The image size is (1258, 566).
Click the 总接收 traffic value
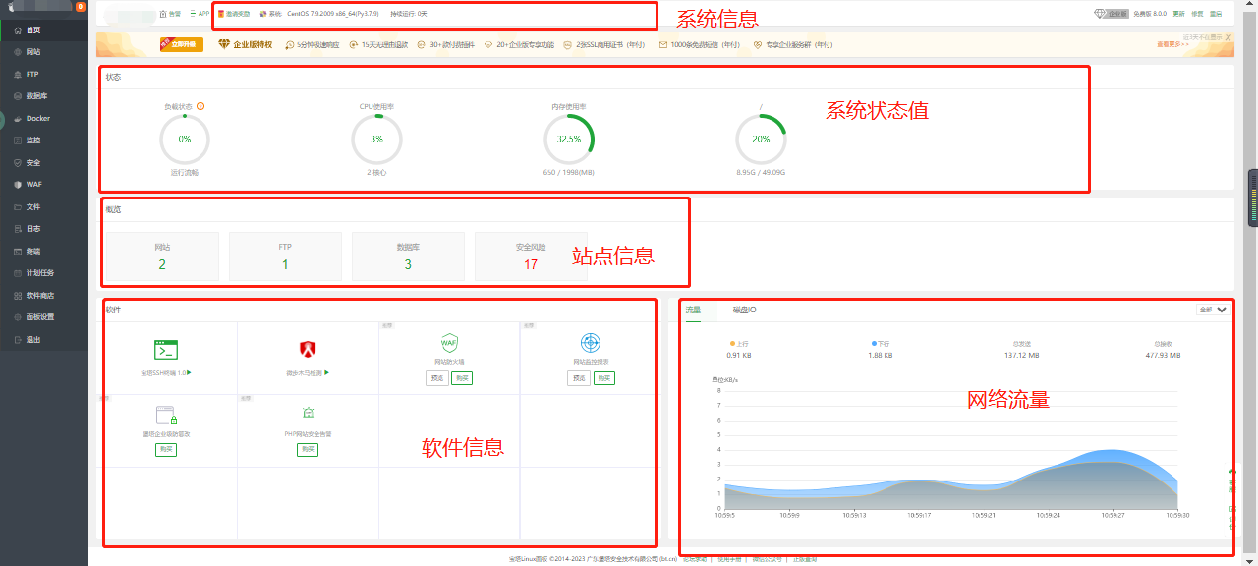[x=1163, y=355]
